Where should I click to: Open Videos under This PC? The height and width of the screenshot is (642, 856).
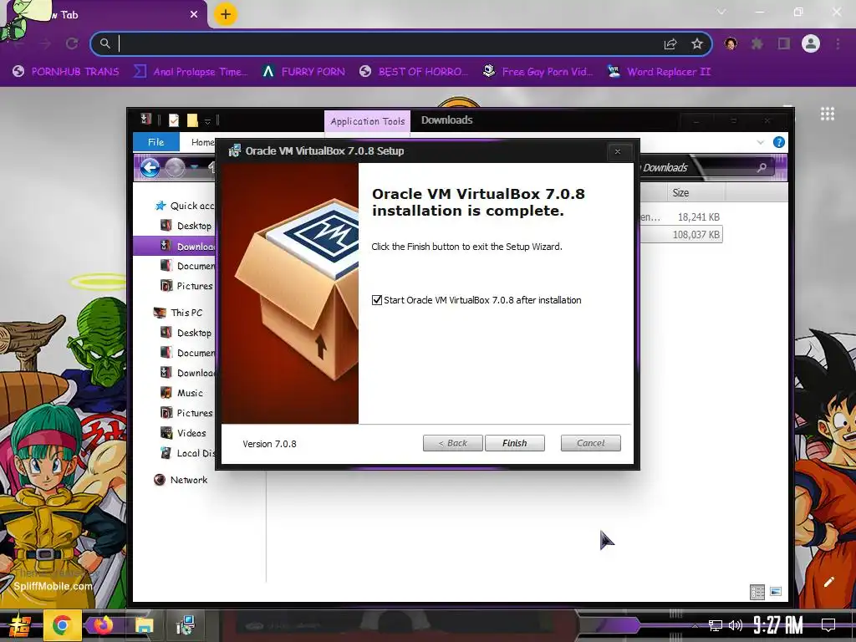[183, 433]
